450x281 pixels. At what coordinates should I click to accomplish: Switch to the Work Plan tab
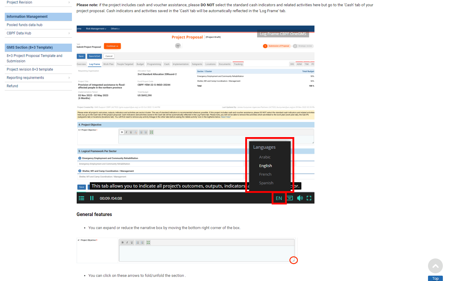pos(108,64)
